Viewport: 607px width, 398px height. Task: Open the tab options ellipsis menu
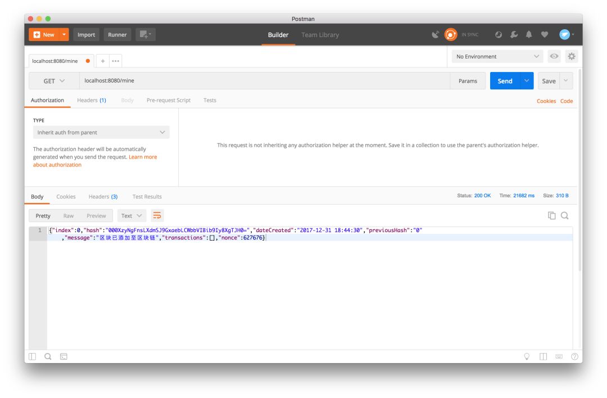(115, 61)
